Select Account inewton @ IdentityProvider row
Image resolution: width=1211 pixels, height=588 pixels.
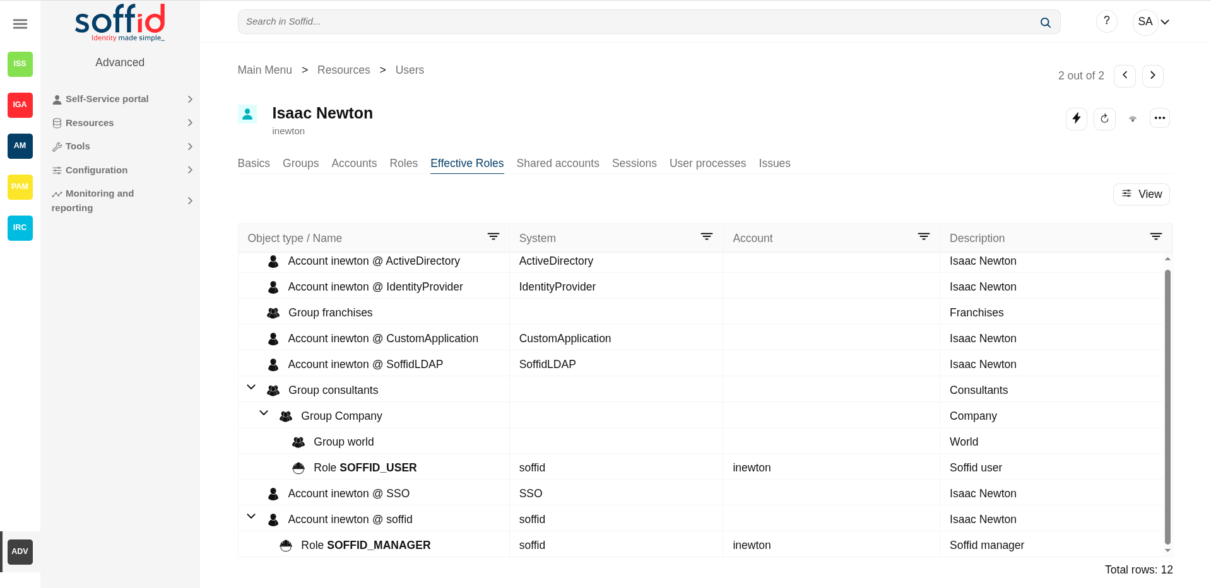click(x=701, y=287)
